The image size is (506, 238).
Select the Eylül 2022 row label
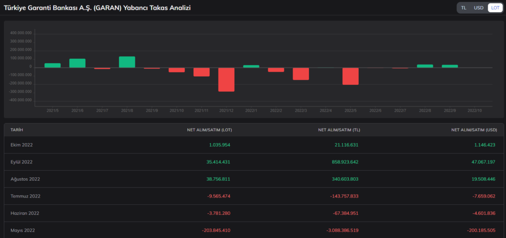[x=22, y=162]
